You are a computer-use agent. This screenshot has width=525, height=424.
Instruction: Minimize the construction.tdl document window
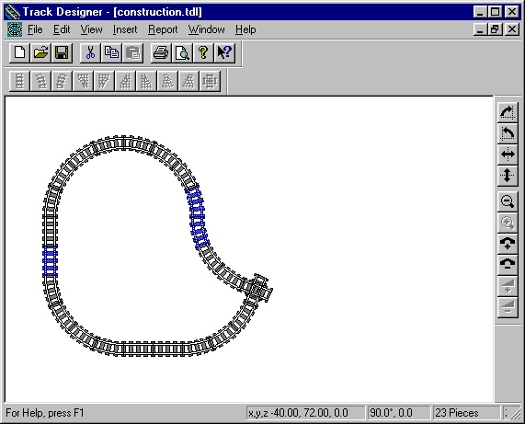[x=480, y=29]
